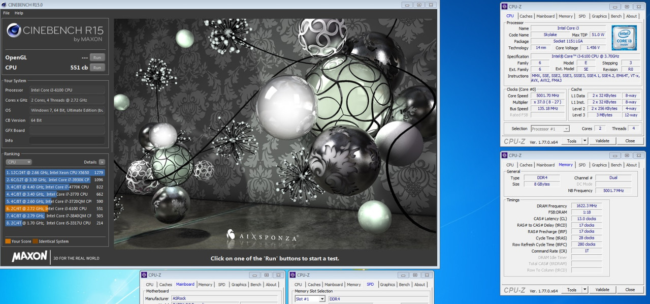
Task: Select ranking row Intel Core i7-3930K
Action: (x=55, y=179)
